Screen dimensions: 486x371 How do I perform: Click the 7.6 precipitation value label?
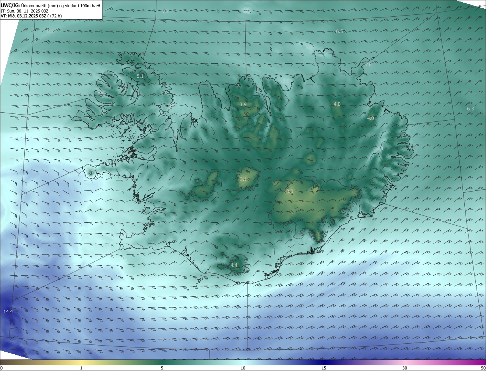coord(368,65)
